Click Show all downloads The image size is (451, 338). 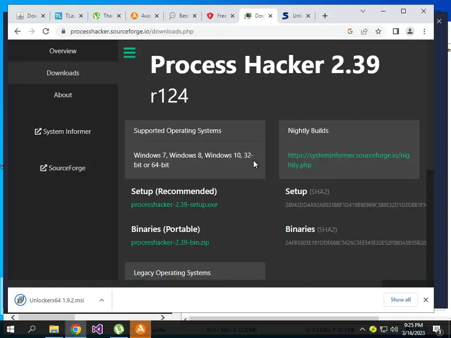(x=401, y=300)
